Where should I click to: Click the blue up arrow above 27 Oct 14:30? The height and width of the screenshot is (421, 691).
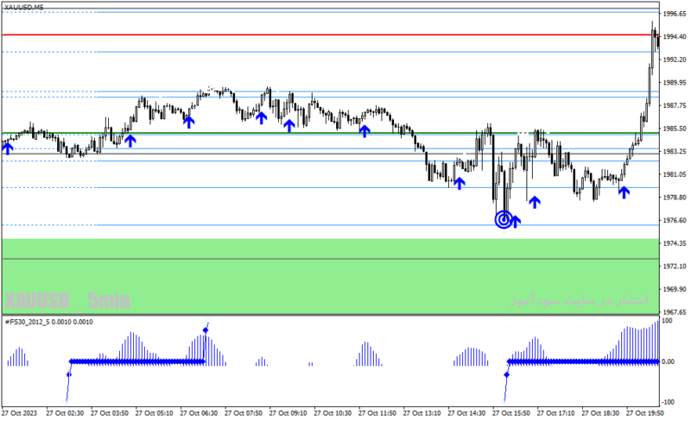pos(460,183)
